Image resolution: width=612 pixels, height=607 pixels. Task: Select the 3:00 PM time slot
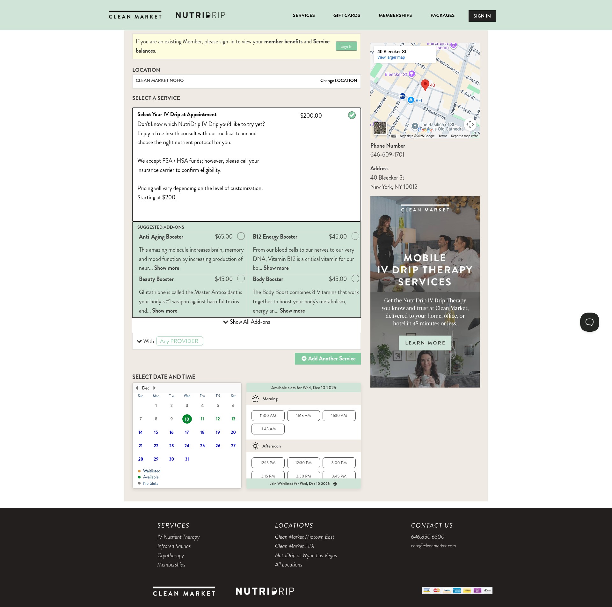[x=339, y=463]
